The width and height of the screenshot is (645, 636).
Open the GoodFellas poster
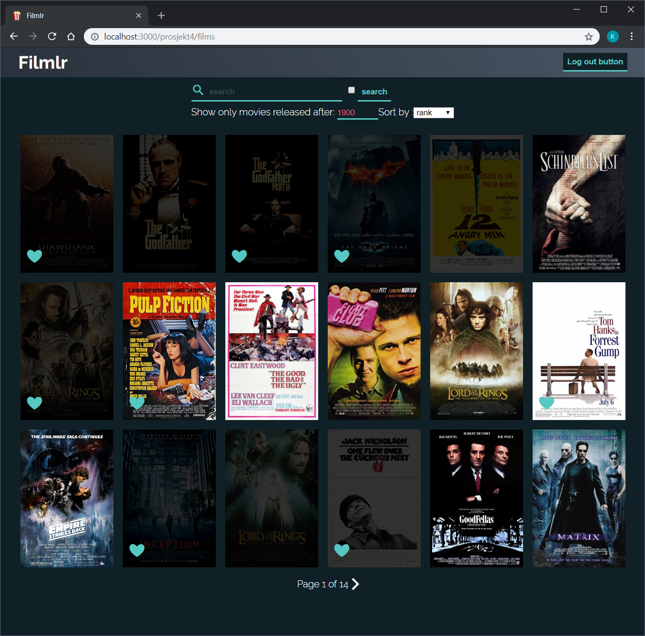tap(476, 498)
